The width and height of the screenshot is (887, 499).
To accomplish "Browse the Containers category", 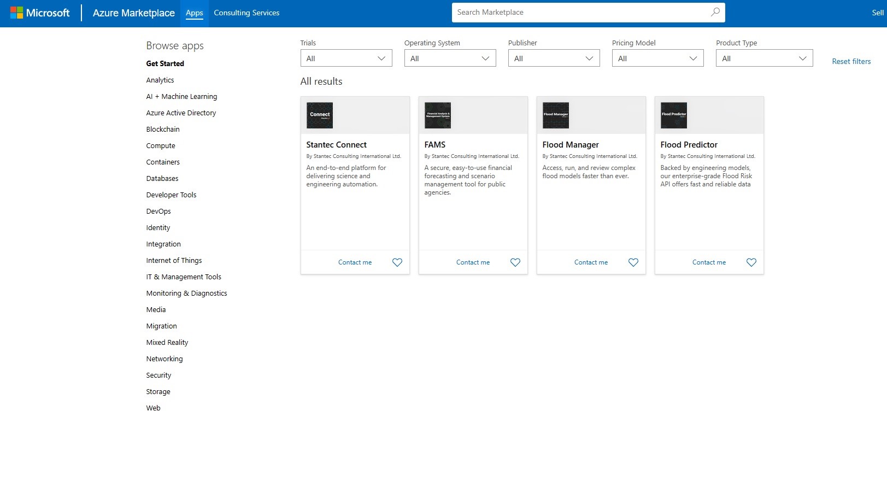I will 163,162.
